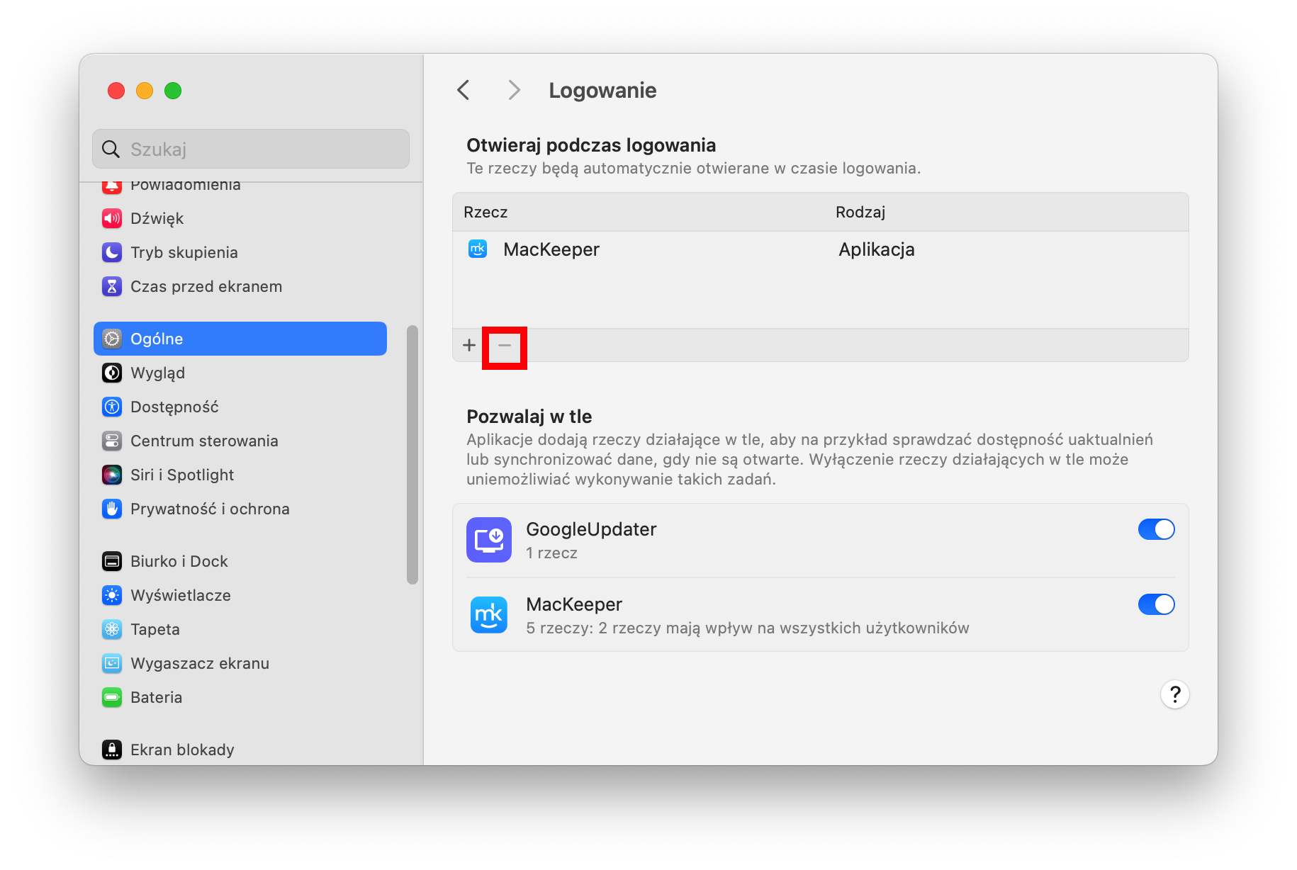Click the red close window button

116,91
